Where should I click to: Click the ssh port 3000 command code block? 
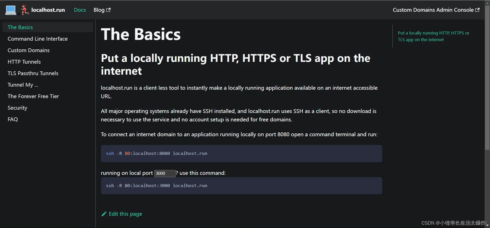pyautogui.click(x=241, y=186)
